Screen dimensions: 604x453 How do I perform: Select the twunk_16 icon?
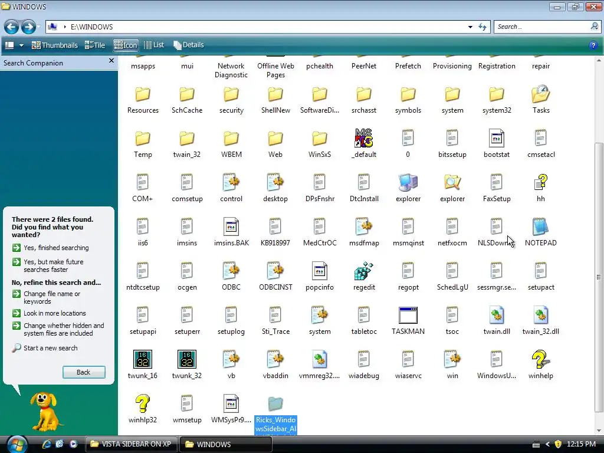(x=143, y=359)
